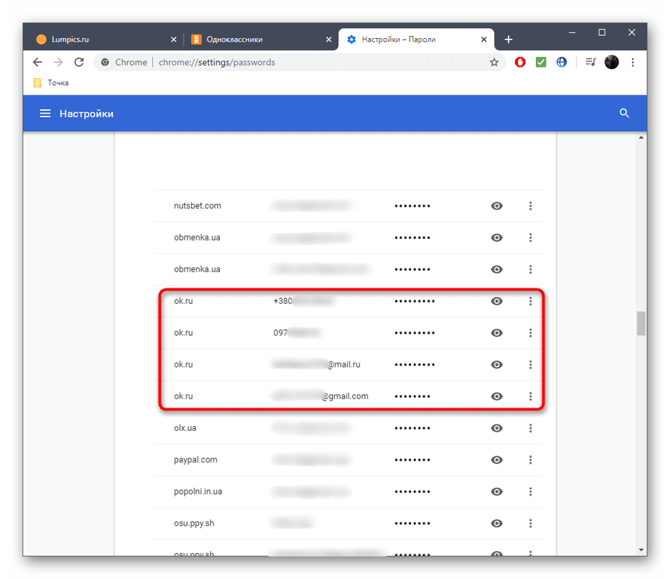670x579 pixels.
Task: Open the Settings hamburger menu
Action: [x=45, y=114]
